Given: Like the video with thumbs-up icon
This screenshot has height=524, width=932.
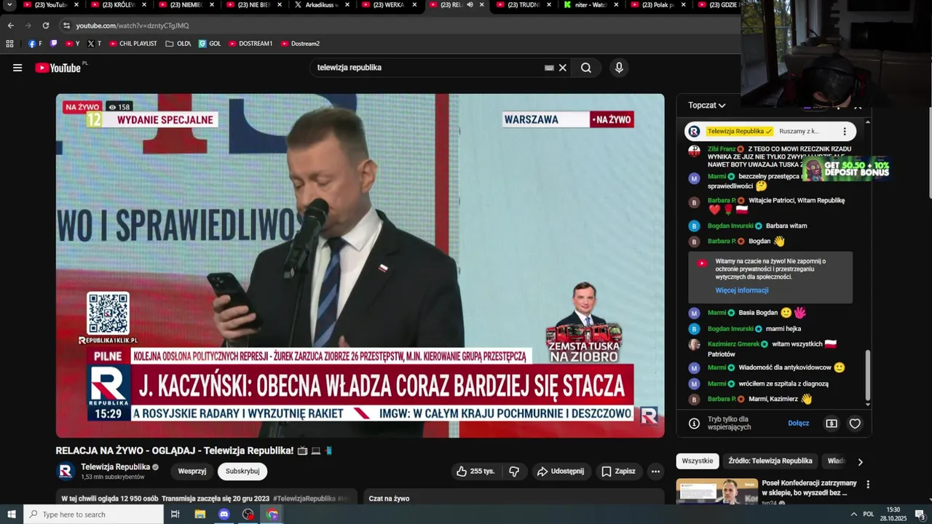Looking at the screenshot, I should click(475, 472).
